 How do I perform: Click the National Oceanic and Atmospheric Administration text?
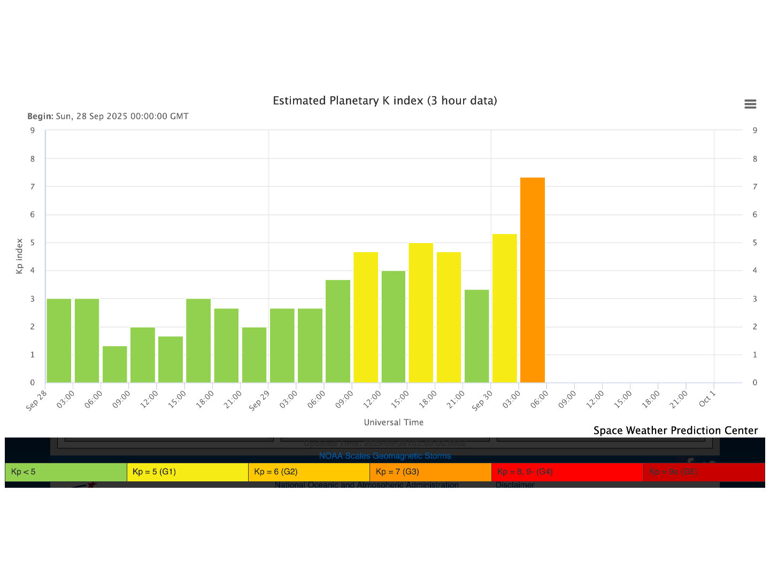(x=366, y=485)
